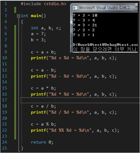Click console output '7 / 3 = 2'
This screenshot has height=153, width=140.
click(84, 30)
